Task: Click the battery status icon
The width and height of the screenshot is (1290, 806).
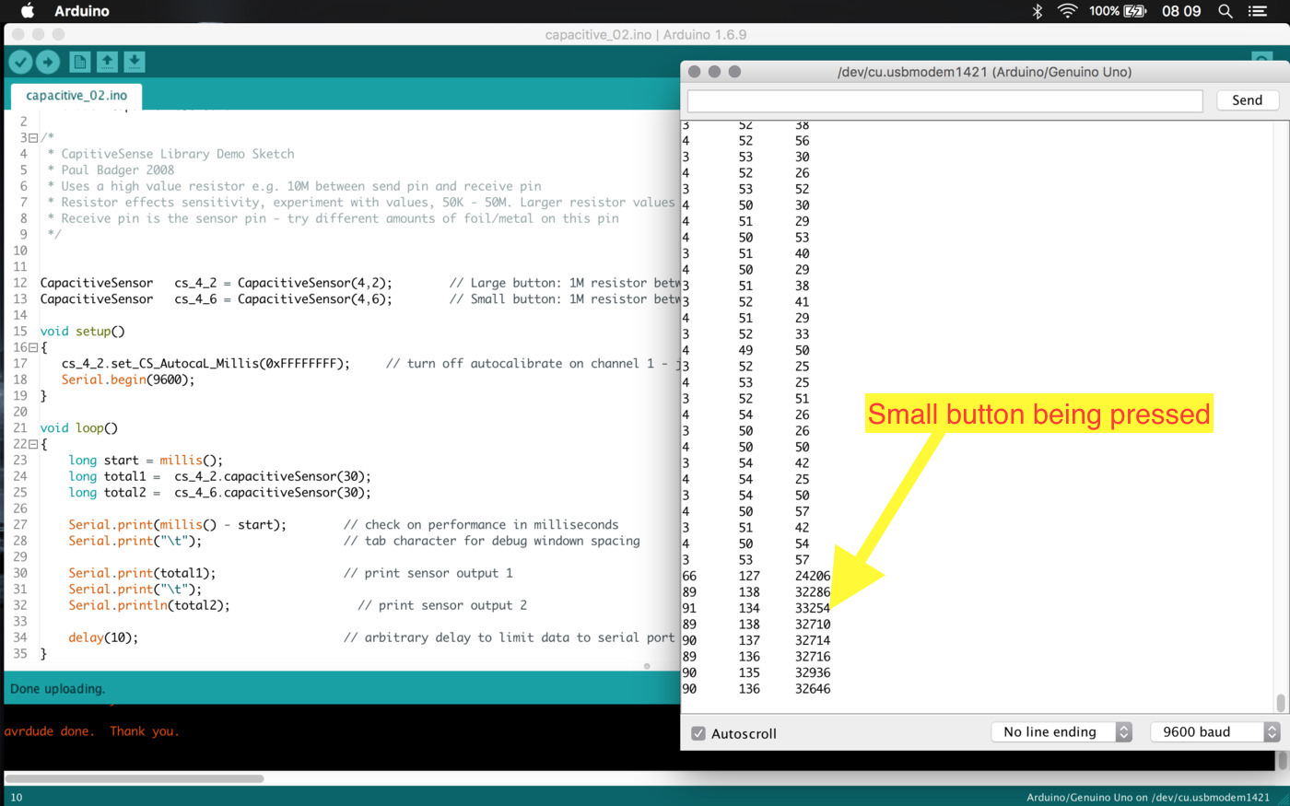Action: pos(1135,11)
